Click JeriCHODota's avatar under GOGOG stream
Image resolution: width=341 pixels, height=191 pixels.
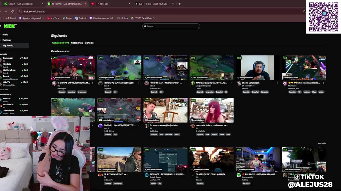point(100,126)
